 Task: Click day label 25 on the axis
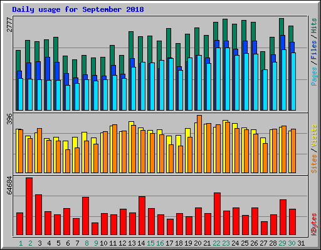coord(245,243)
